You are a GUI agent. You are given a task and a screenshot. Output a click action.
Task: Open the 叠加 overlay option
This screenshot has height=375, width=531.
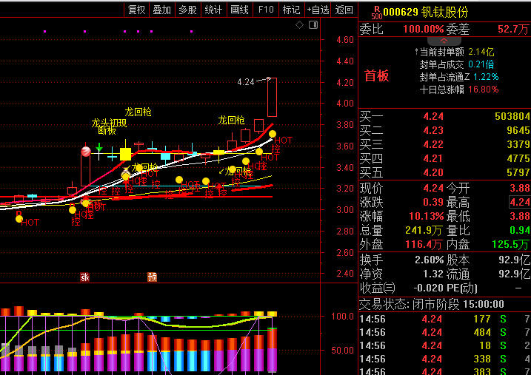click(x=161, y=10)
